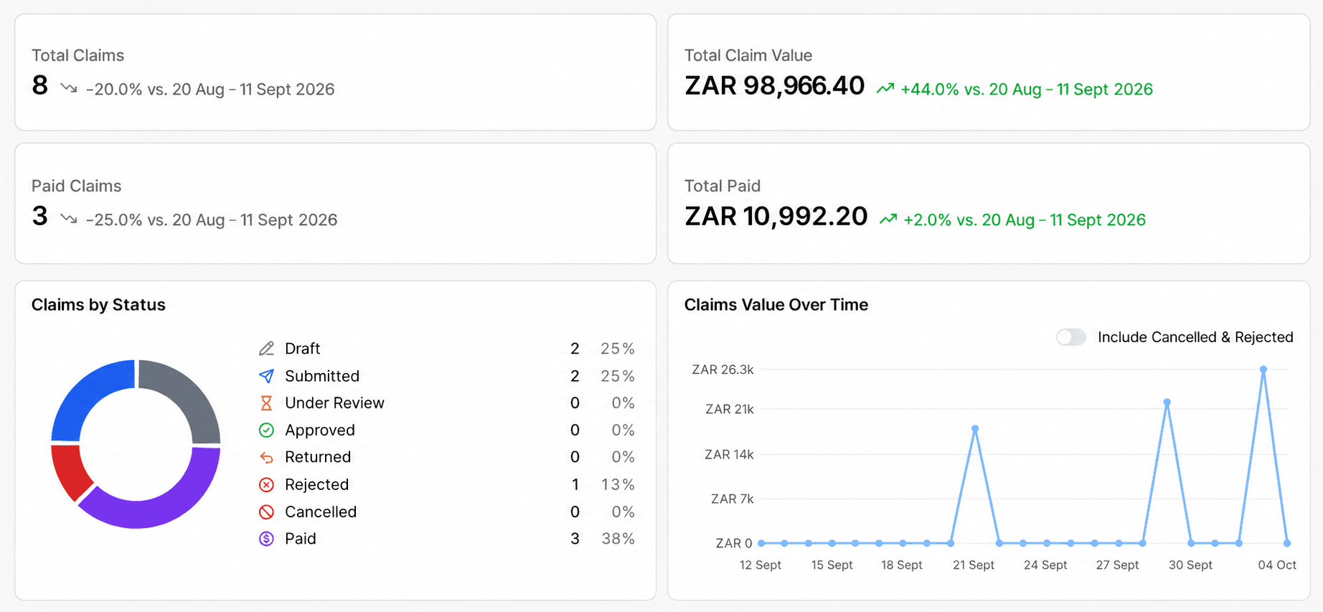Click the Cancelled label in the status list
Screen dimensions: 1323x612
[x=321, y=512]
